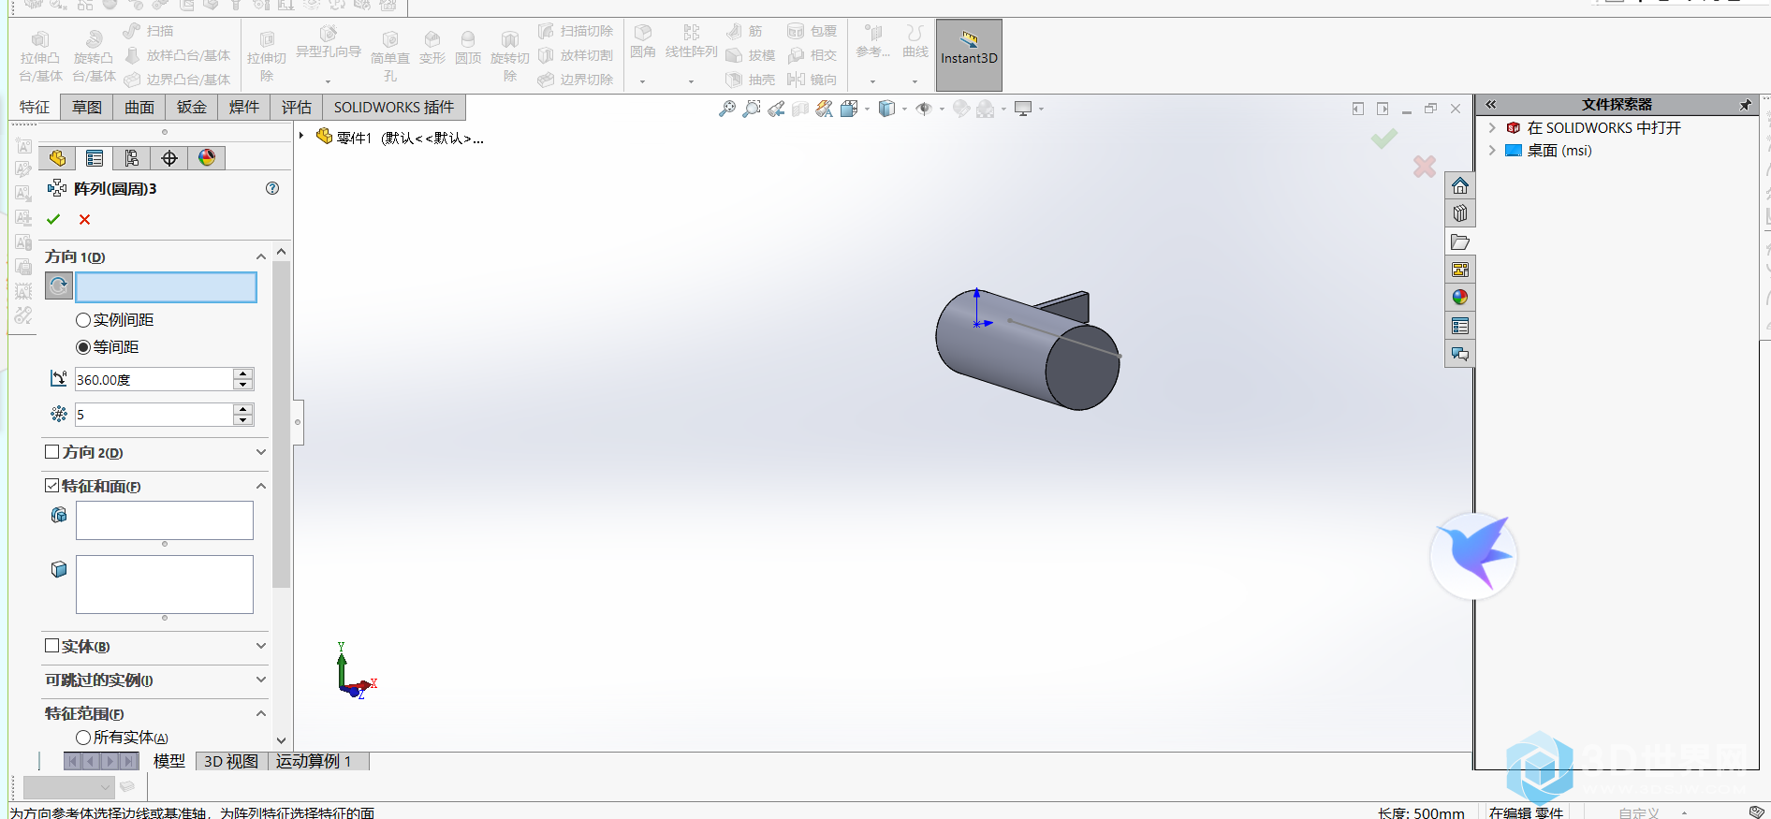Pin the File Explorer task pane
1771x819 pixels.
coord(1746,105)
